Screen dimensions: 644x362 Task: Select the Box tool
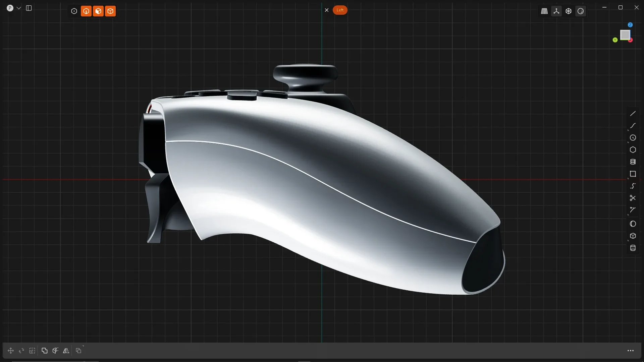tap(633, 236)
